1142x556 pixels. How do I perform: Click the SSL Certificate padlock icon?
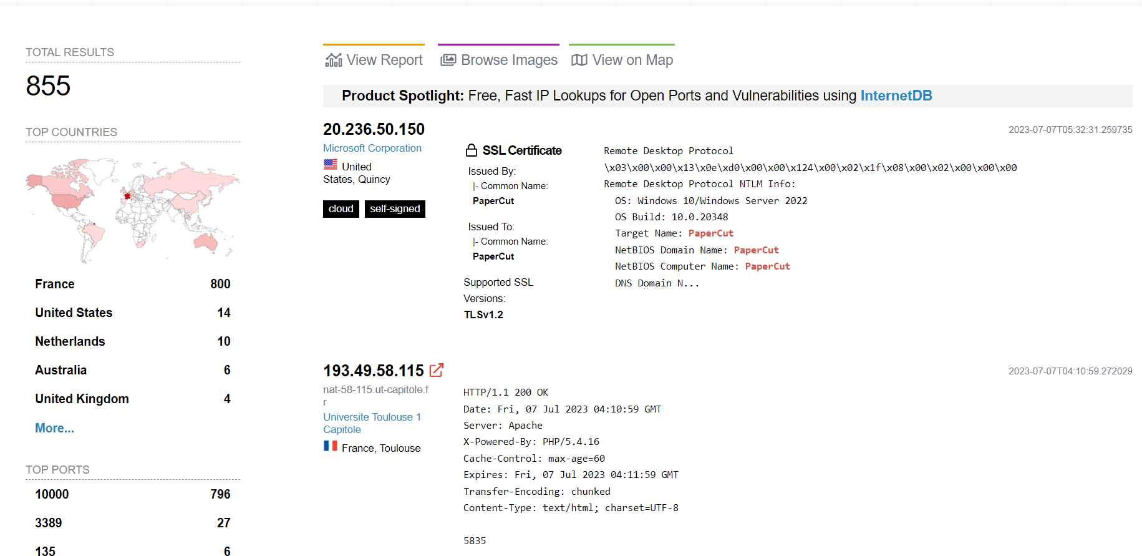(x=471, y=149)
